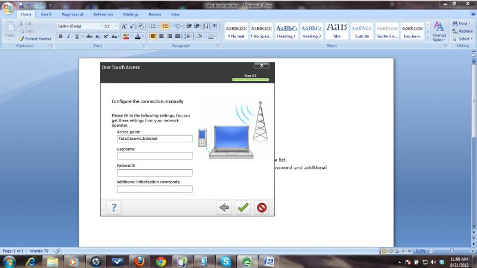This screenshot has width=477, height=268.
Task: Click Find in Editing group
Action: [461, 23]
